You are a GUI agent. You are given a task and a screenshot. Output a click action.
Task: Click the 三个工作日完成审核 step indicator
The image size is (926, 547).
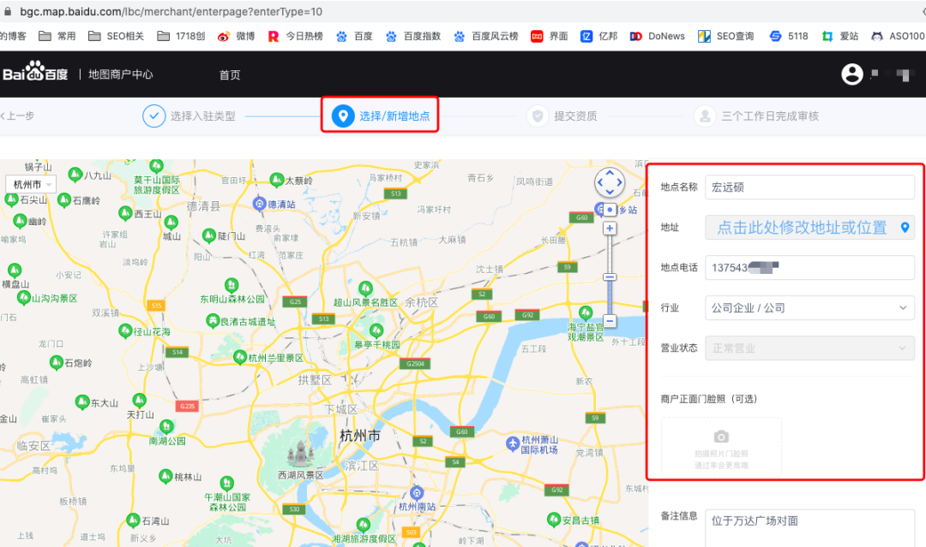703,115
